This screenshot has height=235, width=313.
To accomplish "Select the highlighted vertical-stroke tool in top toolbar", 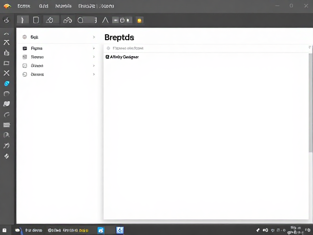I will tap(23, 20).
